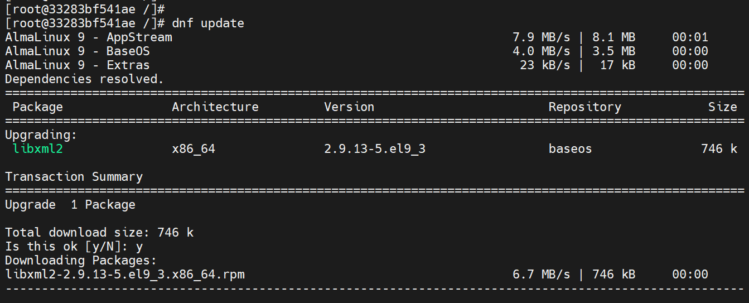Click the version 2.9.13-5.el9_3 value

point(375,149)
